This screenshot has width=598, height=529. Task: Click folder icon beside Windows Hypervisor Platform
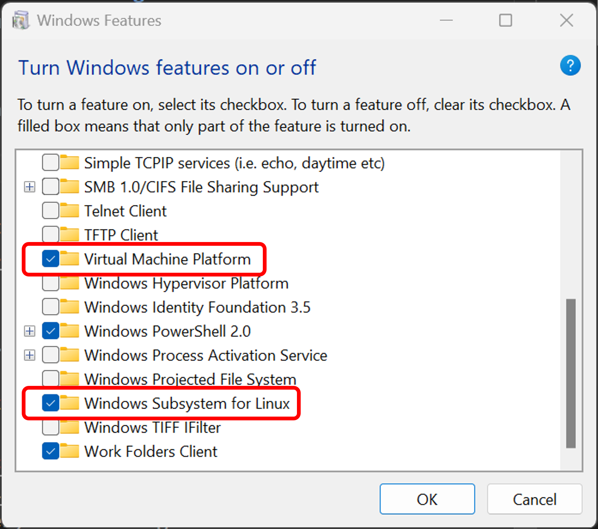point(70,283)
